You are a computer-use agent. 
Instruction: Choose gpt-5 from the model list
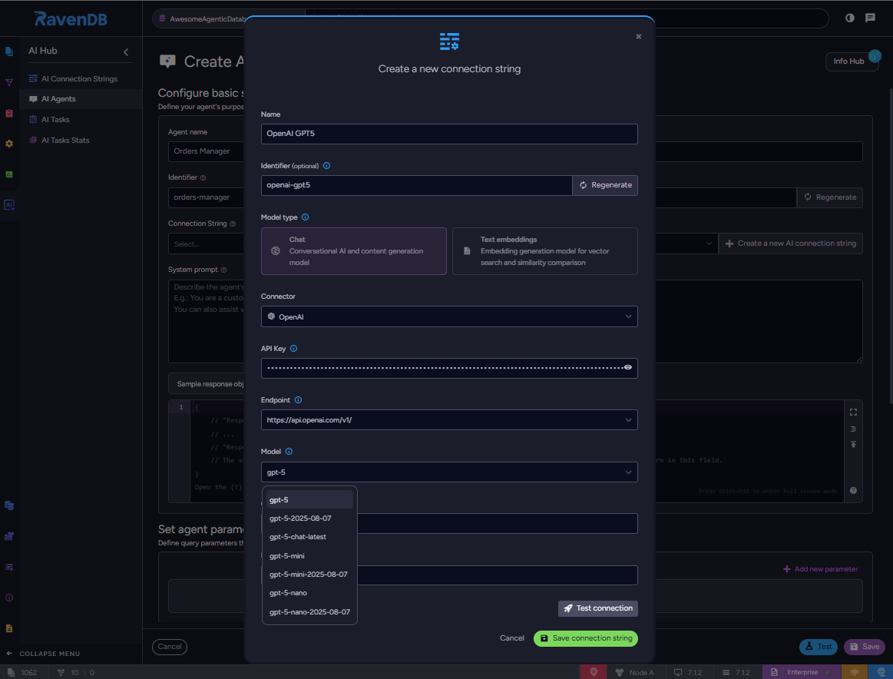click(309, 499)
